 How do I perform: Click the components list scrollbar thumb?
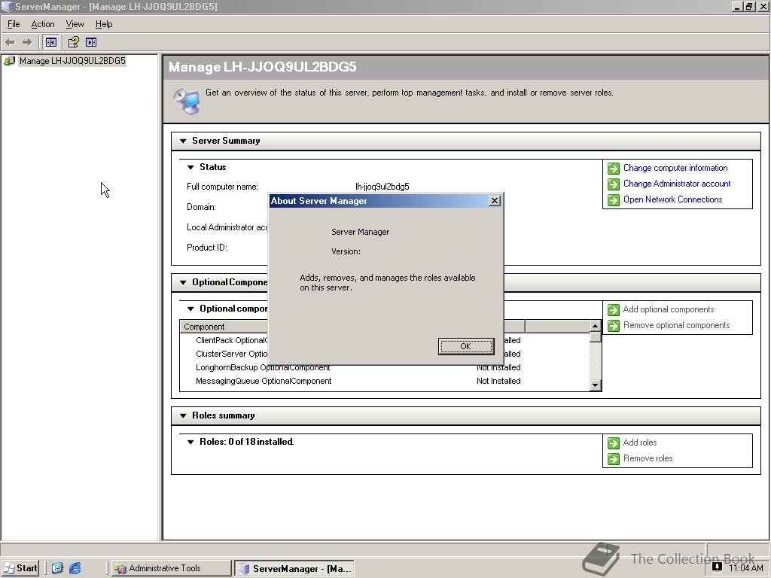coord(595,337)
